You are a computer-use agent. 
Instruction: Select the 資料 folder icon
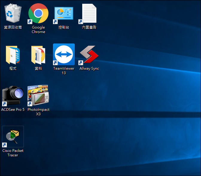tap(38, 55)
